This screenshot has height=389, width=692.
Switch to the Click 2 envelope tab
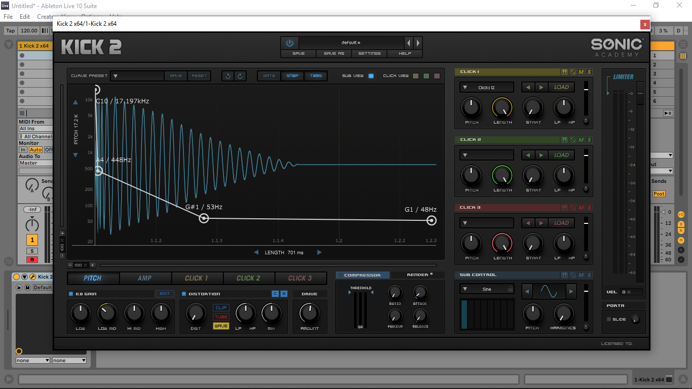coord(248,278)
